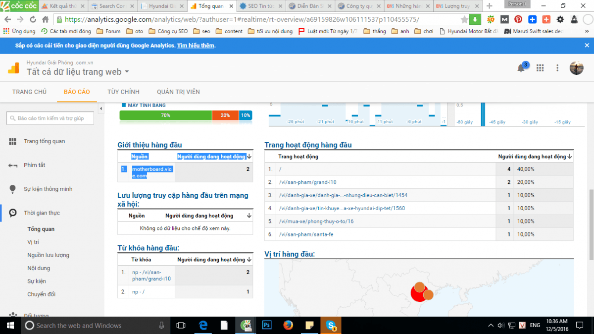Click the orange 20% device bar segment

(225, 115)
